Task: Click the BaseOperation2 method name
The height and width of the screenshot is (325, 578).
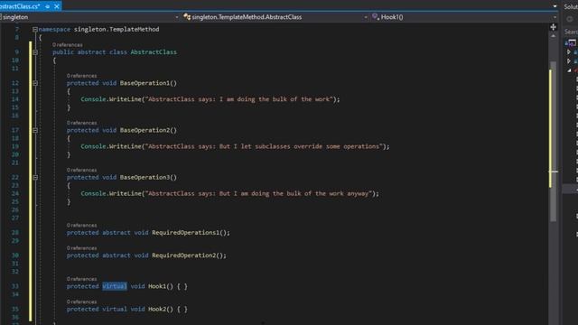Action: tap(144, 130)
